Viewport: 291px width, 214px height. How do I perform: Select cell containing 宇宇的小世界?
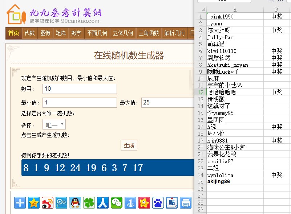[x=235, y=85]
